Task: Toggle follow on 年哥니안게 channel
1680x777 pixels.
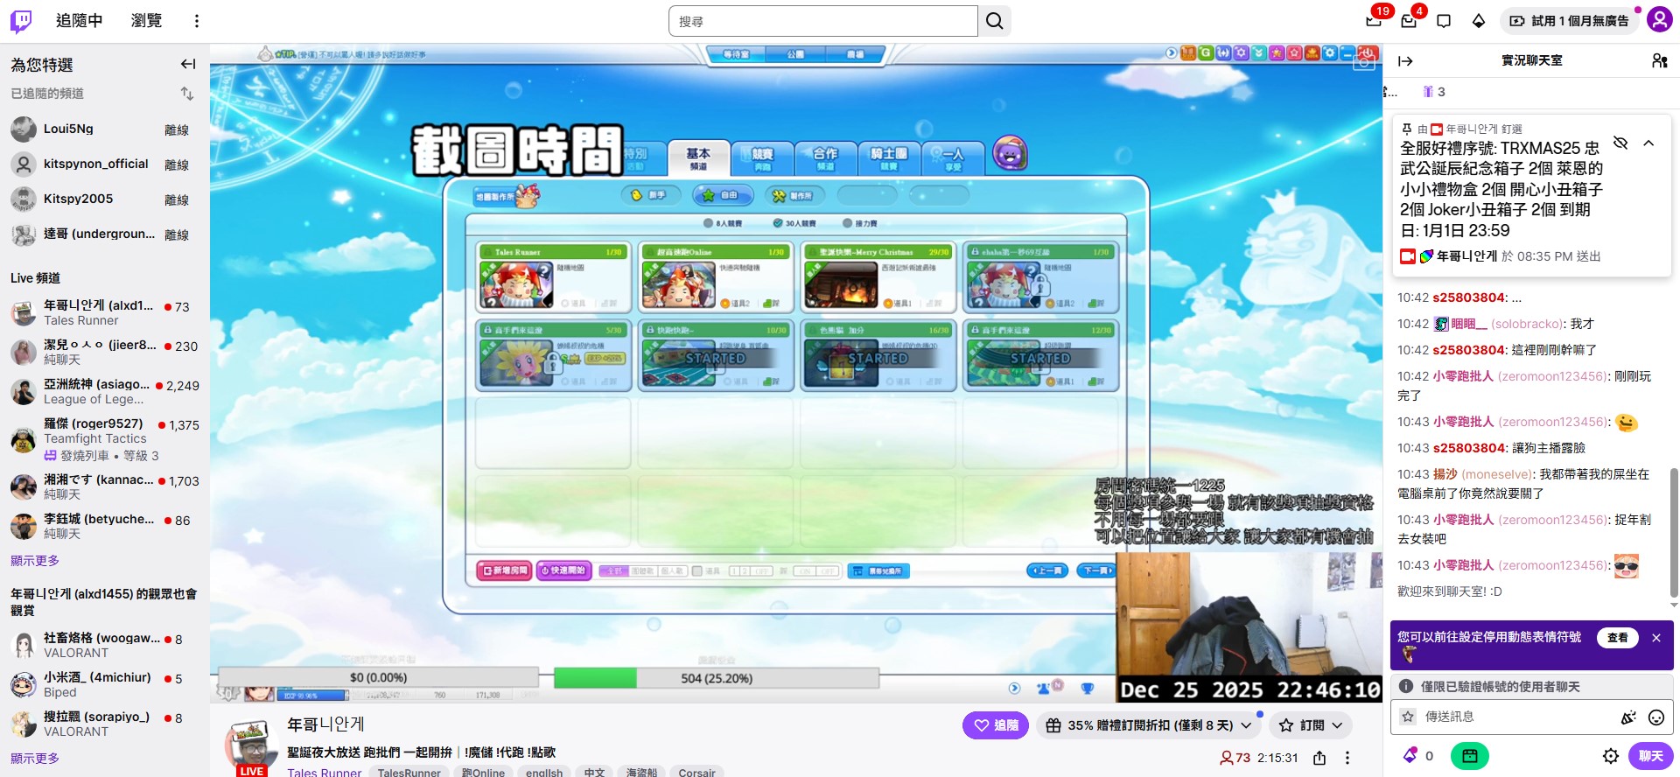Action: coord(996,725)
